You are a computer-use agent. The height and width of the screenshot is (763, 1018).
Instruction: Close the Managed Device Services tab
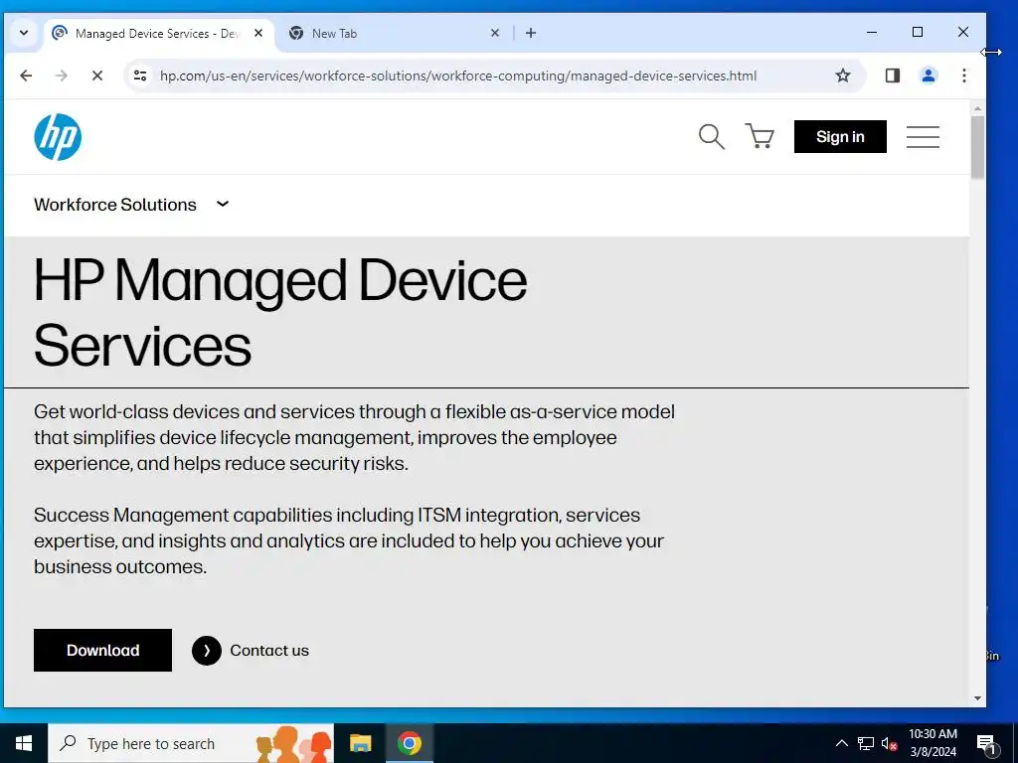tap(258, 33)
